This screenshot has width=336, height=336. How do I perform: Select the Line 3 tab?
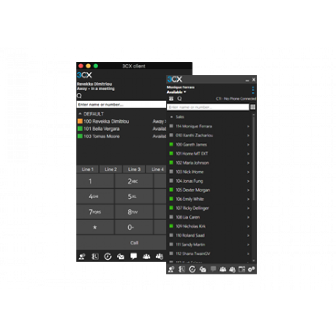(x=134, y=169)
